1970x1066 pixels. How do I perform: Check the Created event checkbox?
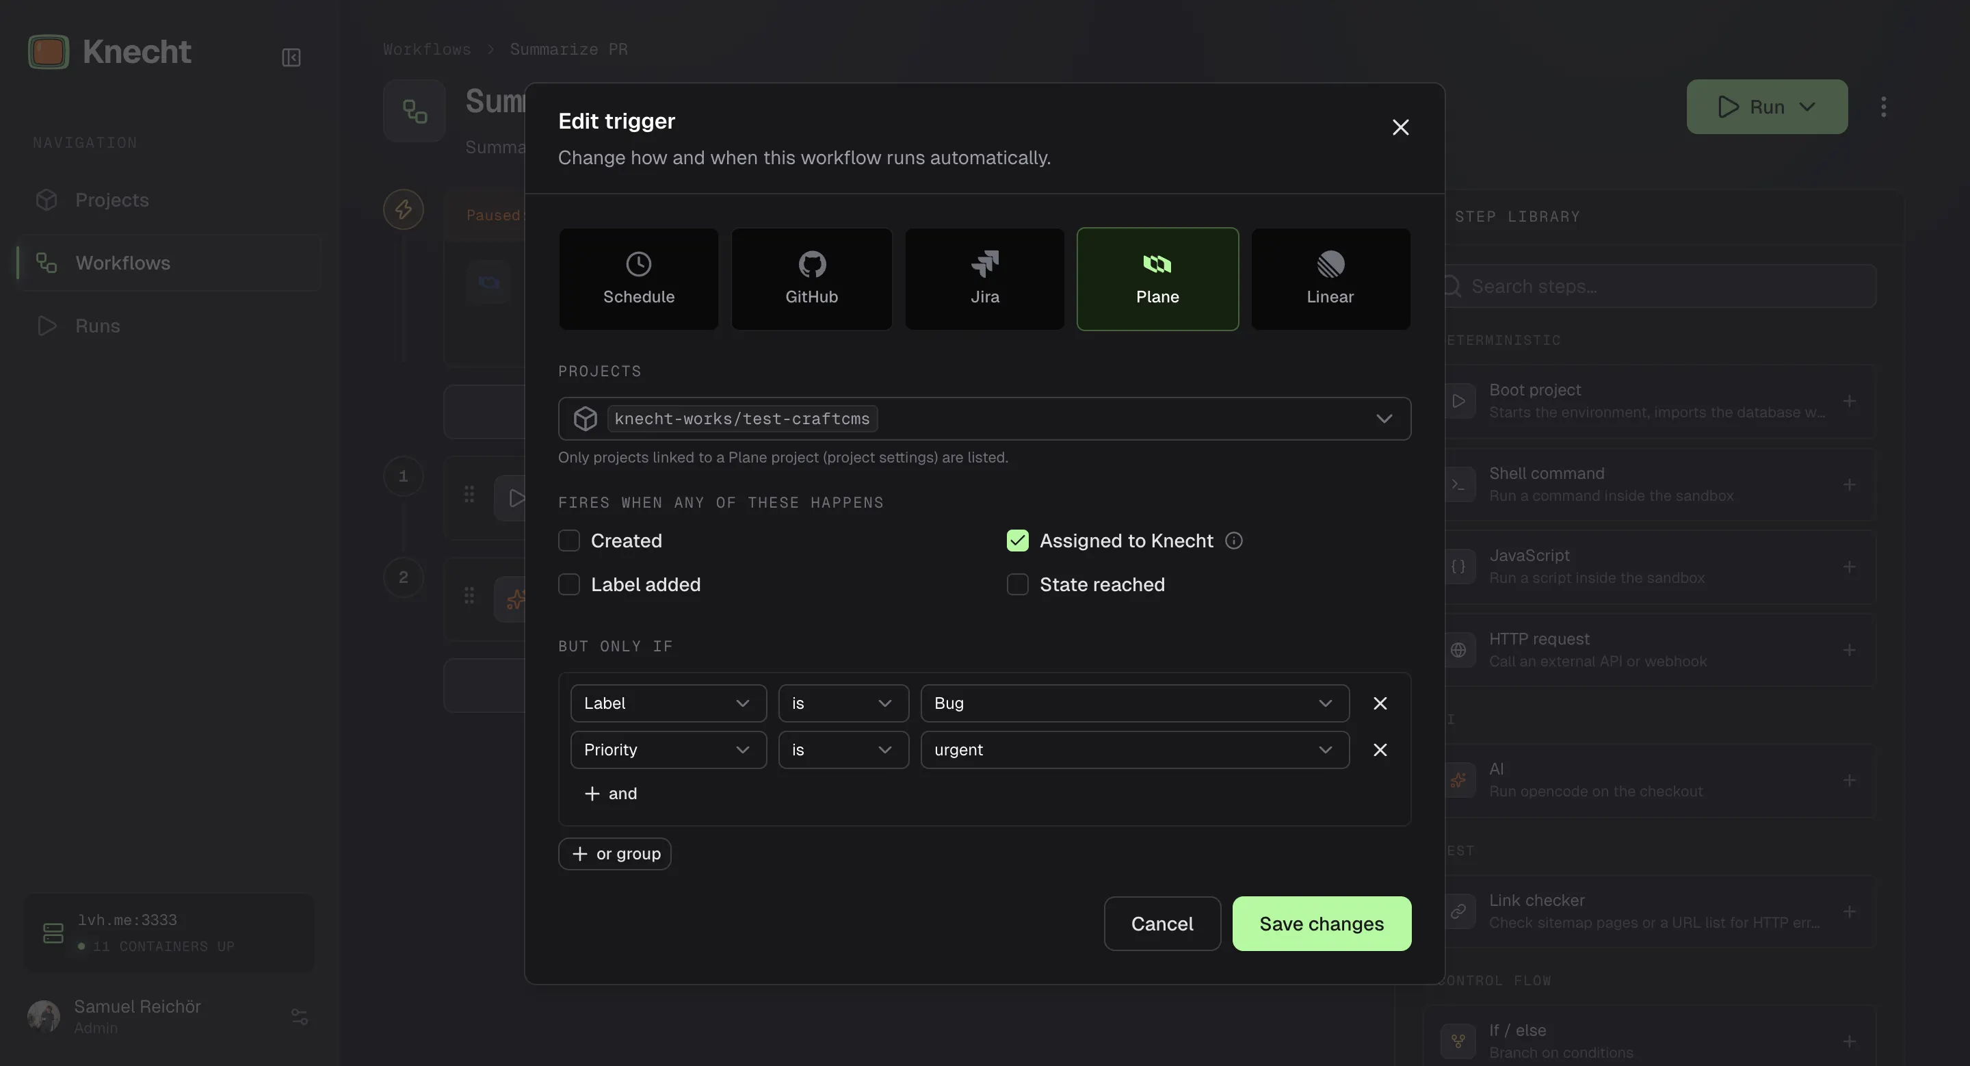(569, 541)
